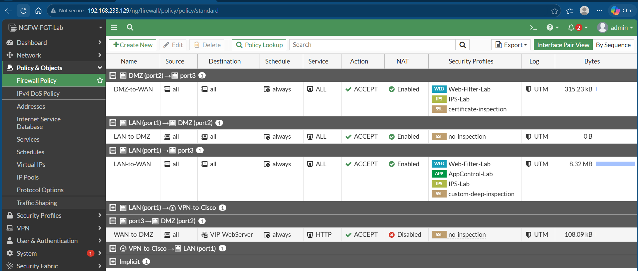Select the LAN-to-WAN policy name

[132, 164]
